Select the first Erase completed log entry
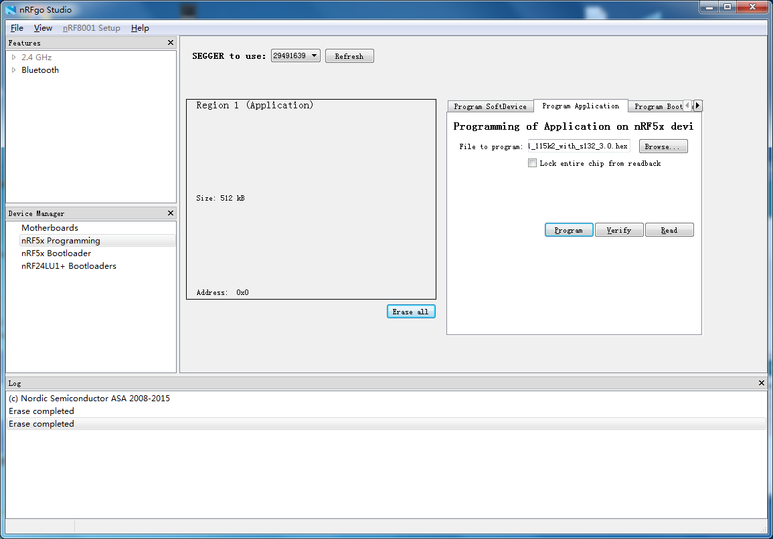773x539 pixels. click(387, 411)
